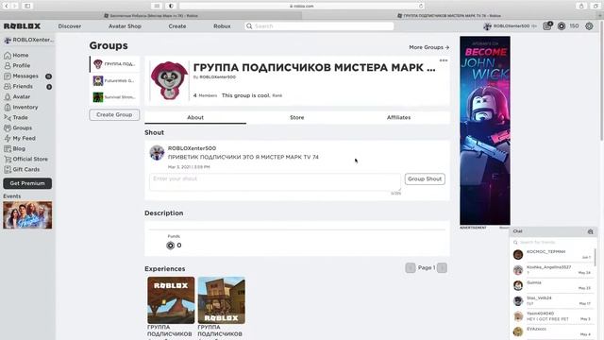This screenshot has width=604, height=340.
Task: Open the first experience thumbnail with canyon
Action: (x=171, y=300)
